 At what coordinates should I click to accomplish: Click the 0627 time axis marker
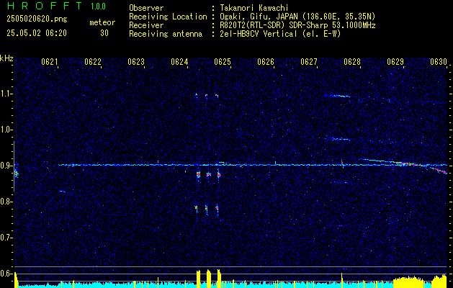tap(309, 61)
